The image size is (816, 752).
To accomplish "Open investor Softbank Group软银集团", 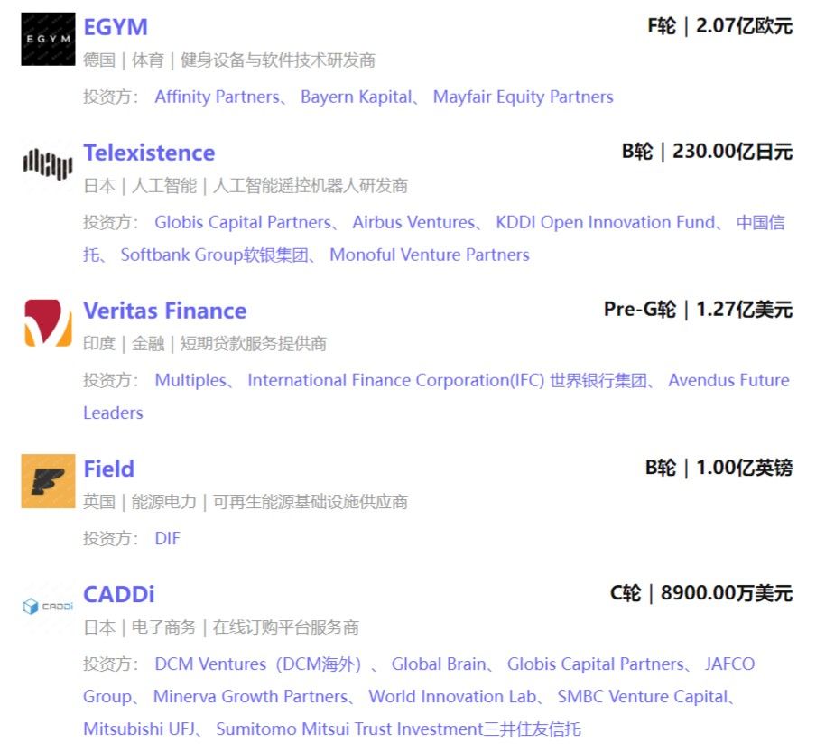I will (x=215, y=255).
